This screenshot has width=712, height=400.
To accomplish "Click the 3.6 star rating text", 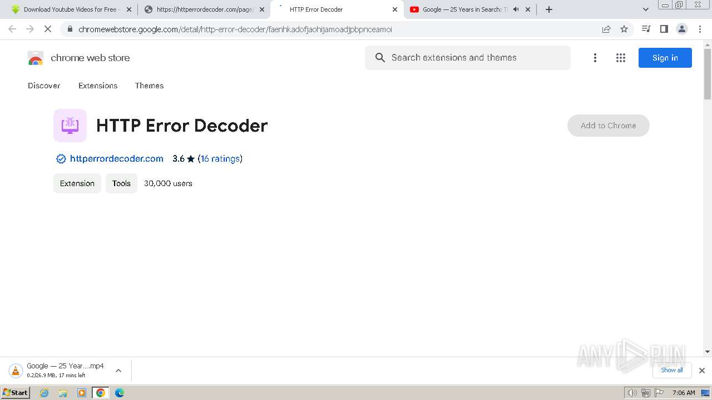I will point(184,159).
